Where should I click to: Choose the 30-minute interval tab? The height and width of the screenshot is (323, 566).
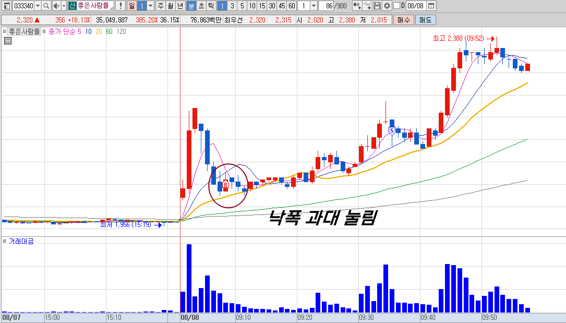[x=272, y=6]
